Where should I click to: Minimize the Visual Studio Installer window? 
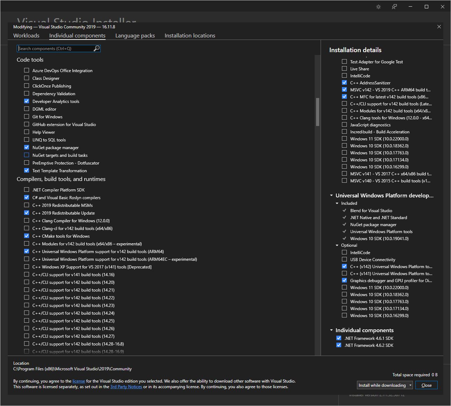tap(410, 7)
